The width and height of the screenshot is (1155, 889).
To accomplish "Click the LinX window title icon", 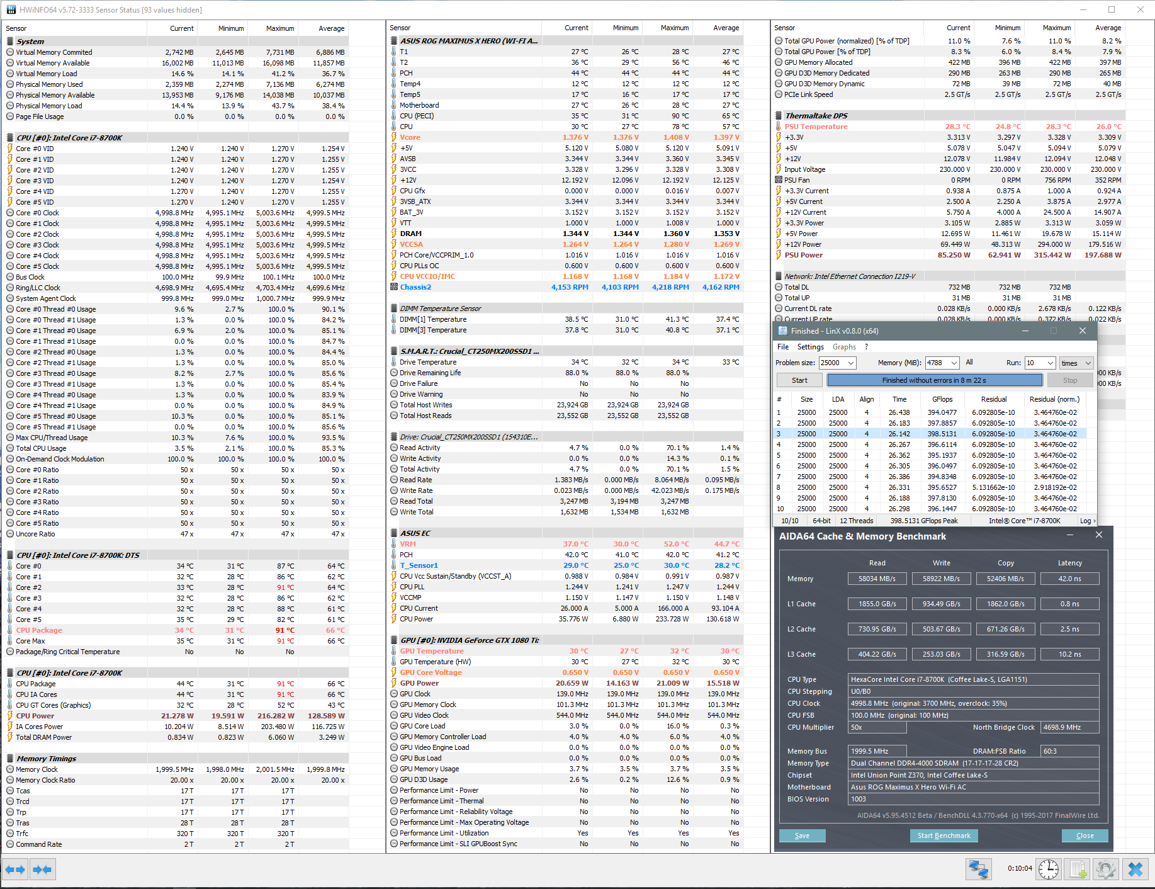I will click(x=782, y=331).
